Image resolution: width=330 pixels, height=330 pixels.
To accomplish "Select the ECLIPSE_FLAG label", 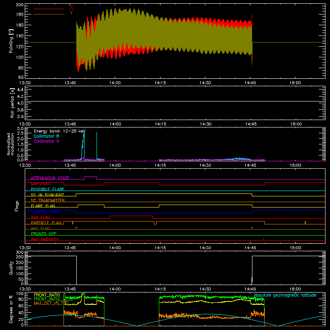I will (45, 212).
